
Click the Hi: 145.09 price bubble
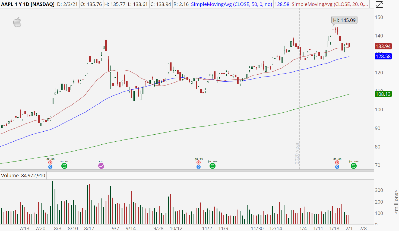coord(344,20)
